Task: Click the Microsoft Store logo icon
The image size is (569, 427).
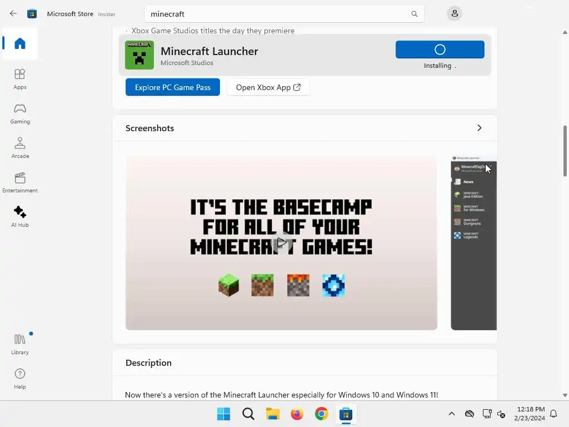Action: (x=32, y=14)
